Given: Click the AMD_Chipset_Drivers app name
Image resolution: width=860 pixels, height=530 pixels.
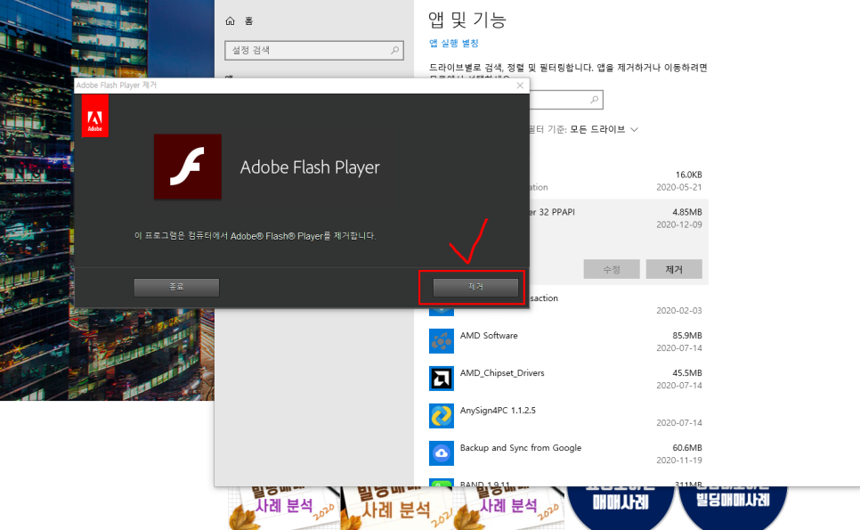Looking at the screenshot, I should click(502, 373).
